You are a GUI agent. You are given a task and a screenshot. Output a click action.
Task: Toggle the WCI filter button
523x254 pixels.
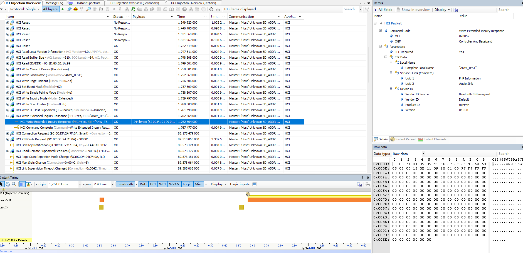click(162, 184)
